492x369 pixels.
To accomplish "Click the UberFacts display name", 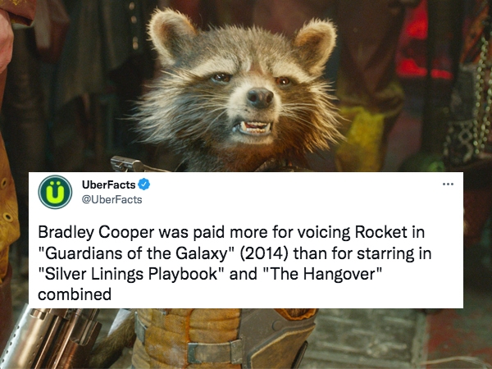I will point(108,184).
